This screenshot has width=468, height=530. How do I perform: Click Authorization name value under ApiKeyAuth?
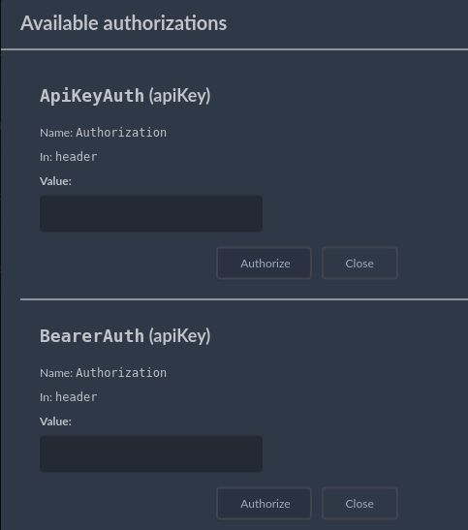click(121, 133)
